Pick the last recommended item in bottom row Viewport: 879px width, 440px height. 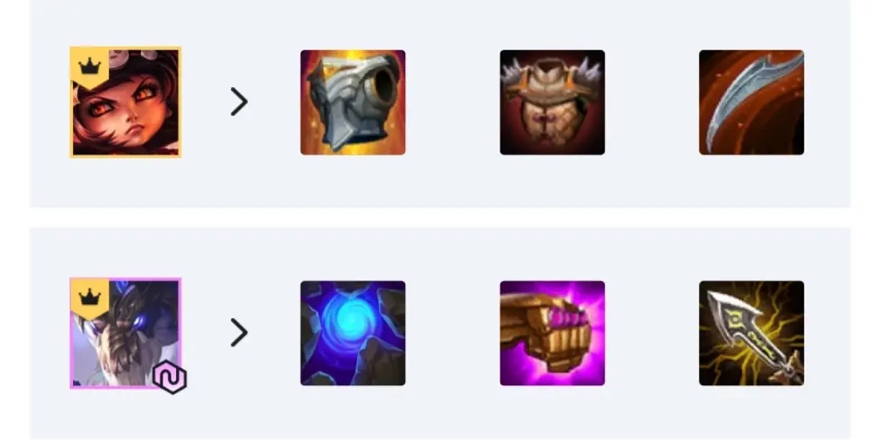(x=751, y=333)
